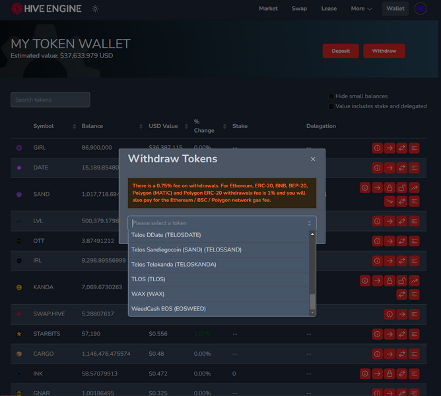Open the history list icon for GIRL

pos(415,148)
